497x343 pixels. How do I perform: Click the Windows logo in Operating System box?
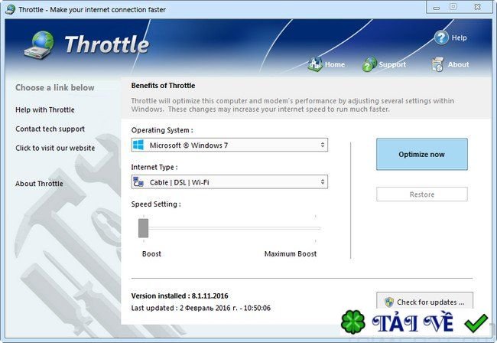click(x=138, y=145)
